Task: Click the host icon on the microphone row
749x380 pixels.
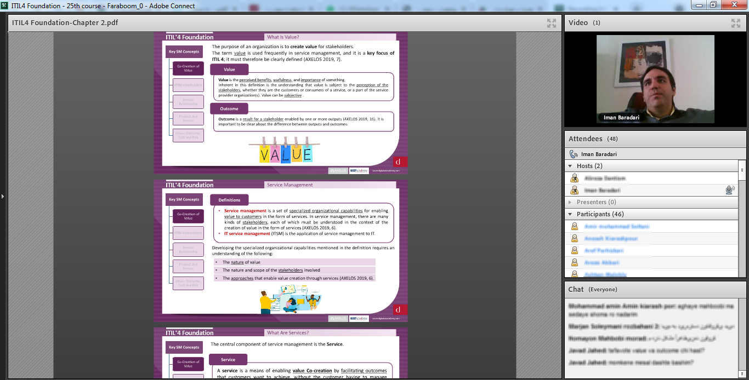Action: (x=574, y=190)
